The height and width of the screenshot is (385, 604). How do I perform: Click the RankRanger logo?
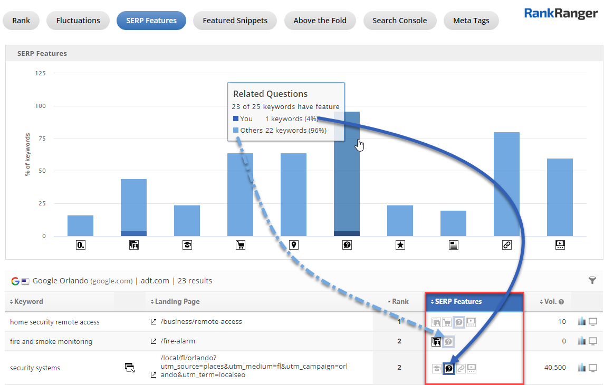pos(561,14)
